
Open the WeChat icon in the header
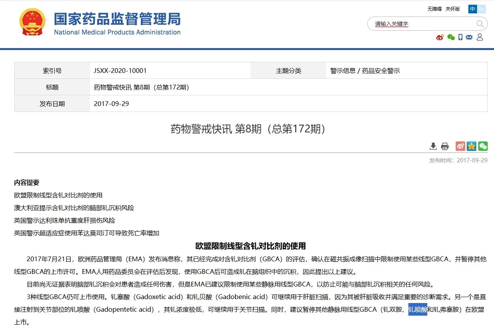click(451, 37)
